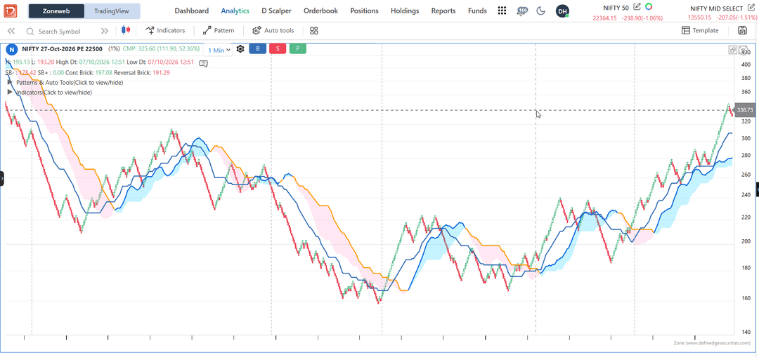Expand the left side panel handle
Viewport: 759px width, 357px height.
click(x=2, y=178)
